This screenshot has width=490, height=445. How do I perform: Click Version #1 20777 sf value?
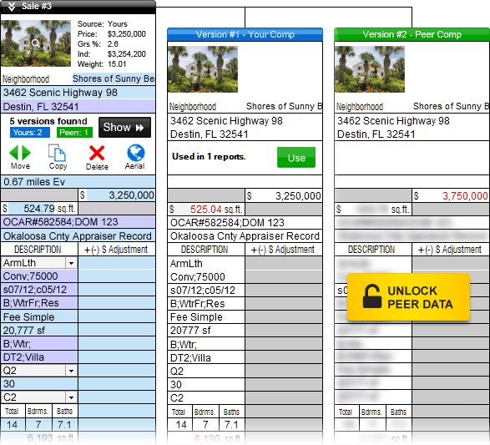click(x=190, y=331)
